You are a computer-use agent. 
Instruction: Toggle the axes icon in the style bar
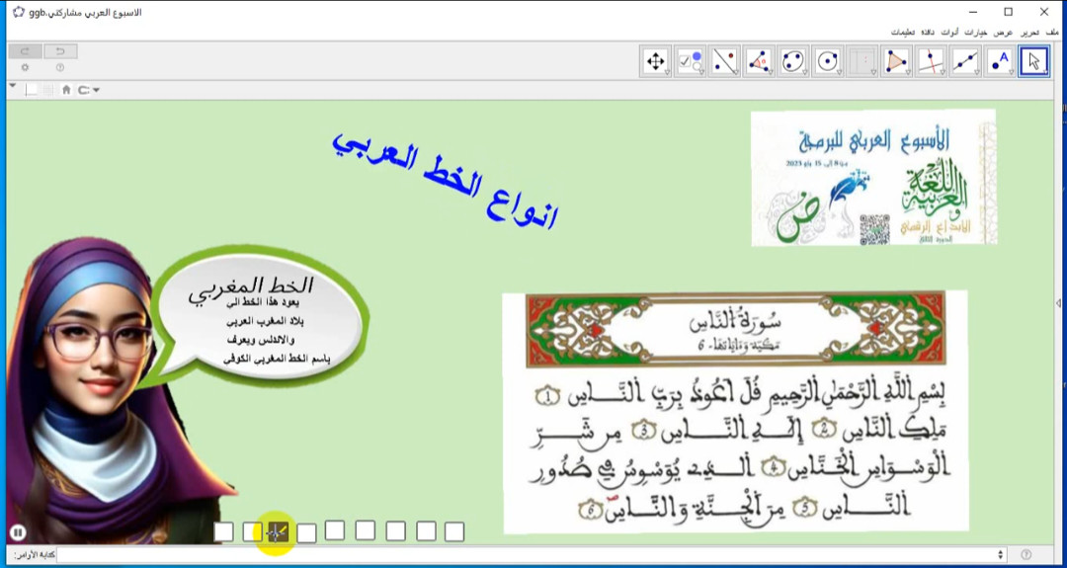pyautogui.click(x=31, y=89)
